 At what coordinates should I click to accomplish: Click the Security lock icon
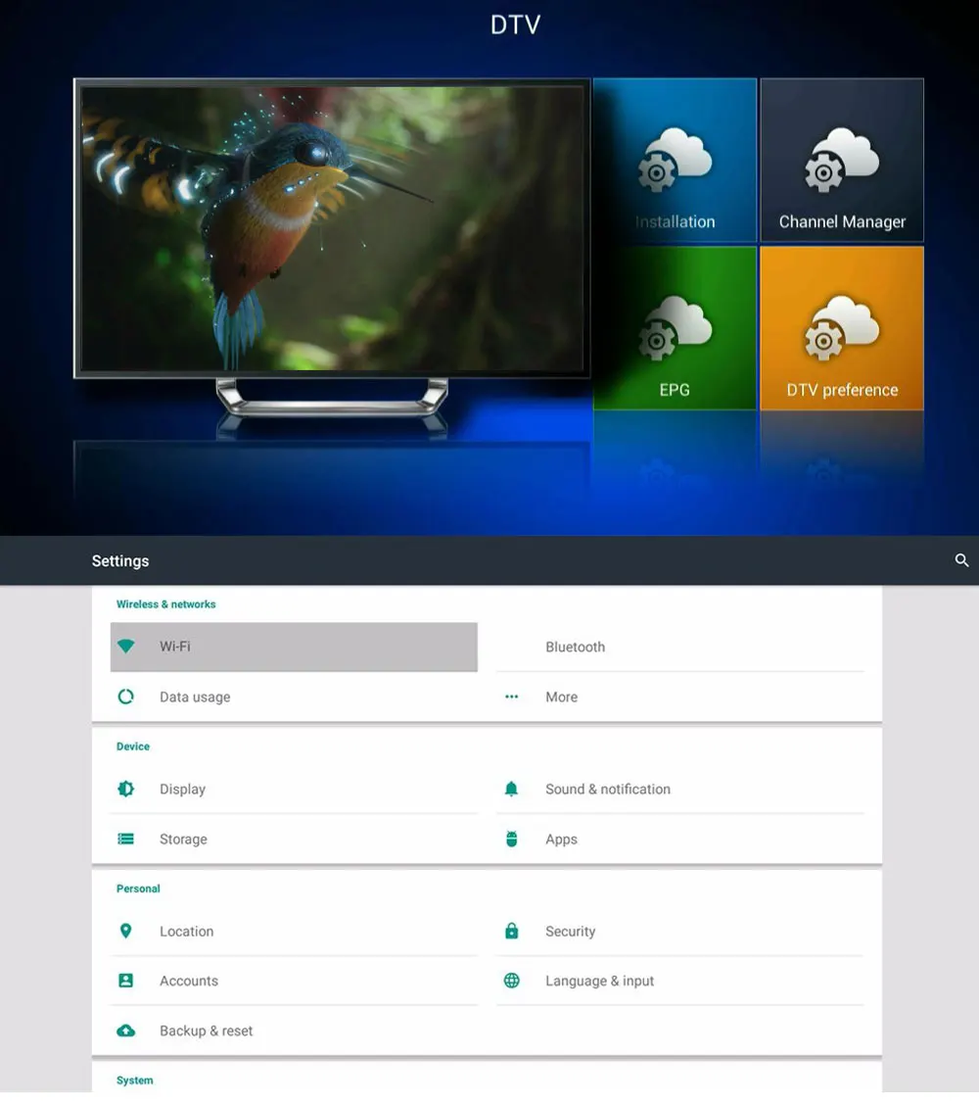512,931
